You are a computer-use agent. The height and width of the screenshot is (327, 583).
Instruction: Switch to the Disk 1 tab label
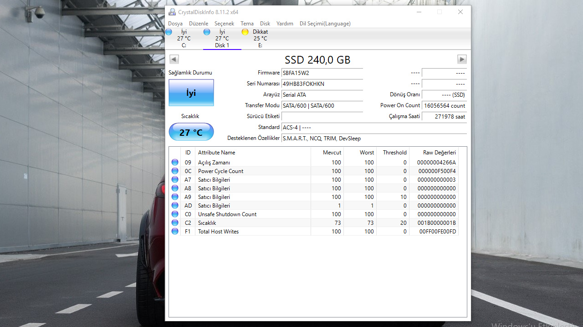(x=222, y=45)
